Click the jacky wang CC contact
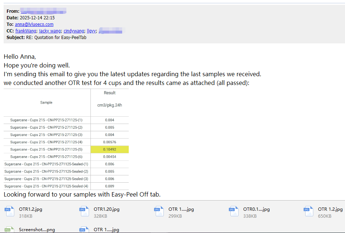The image size is (345, 233). (x=50, y=31)
